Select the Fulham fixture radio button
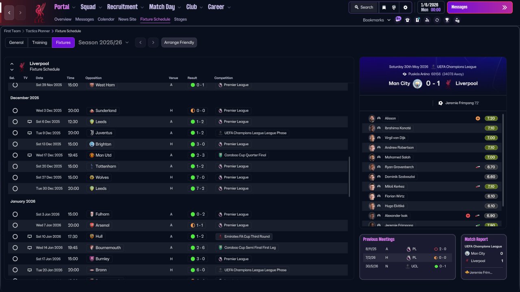Image resolution: width=520 pixels, height=292 pixels. coord(15,214)
